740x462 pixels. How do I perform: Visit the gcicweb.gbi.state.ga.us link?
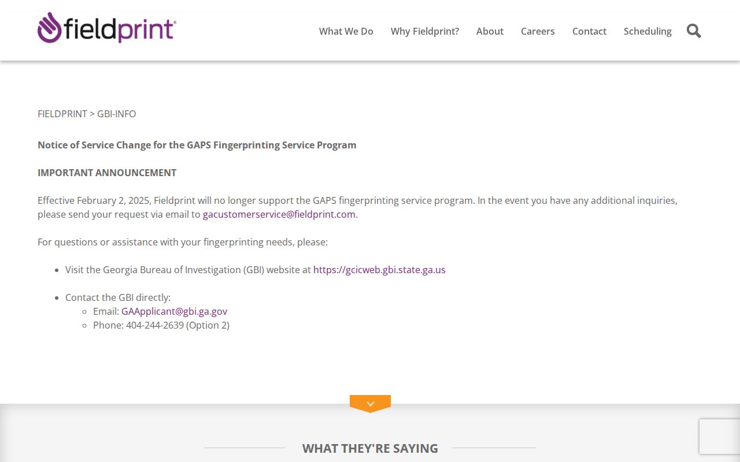coord(379,270)
